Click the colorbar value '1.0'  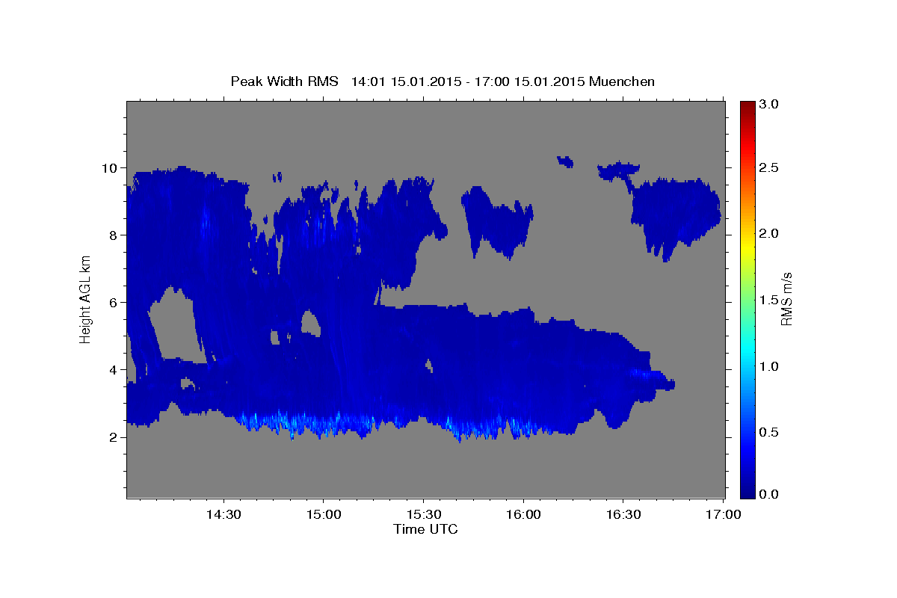click(x=769, y=366)
